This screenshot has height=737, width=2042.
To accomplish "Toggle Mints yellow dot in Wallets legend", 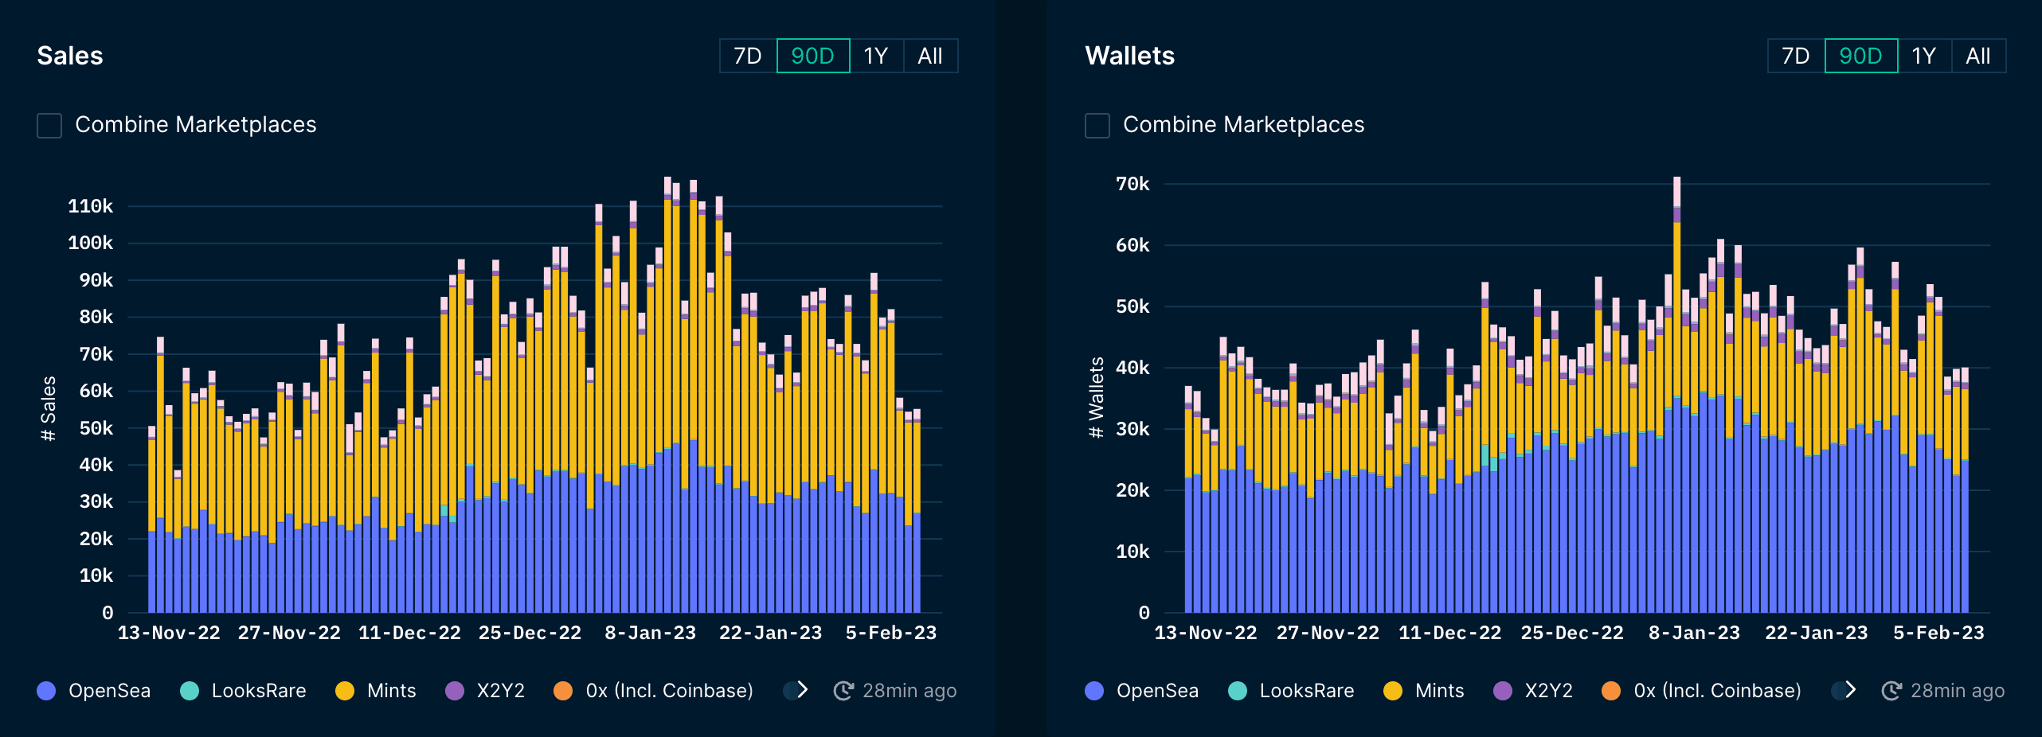I will click(x=1393, y=691).
